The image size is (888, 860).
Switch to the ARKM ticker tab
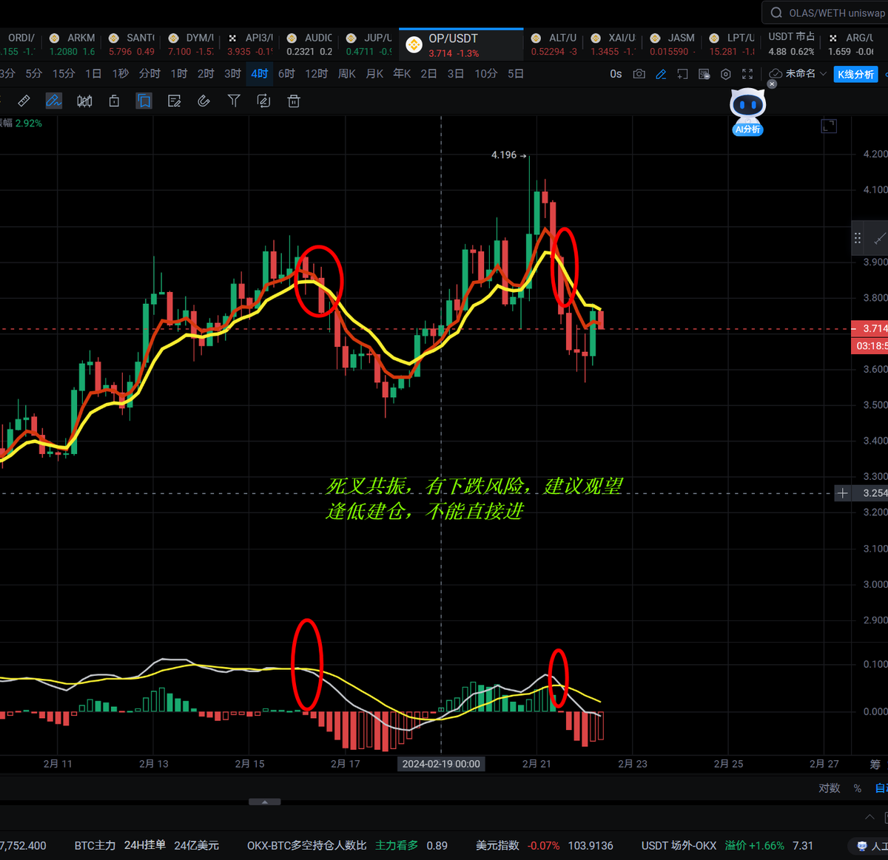click(73, 44)
